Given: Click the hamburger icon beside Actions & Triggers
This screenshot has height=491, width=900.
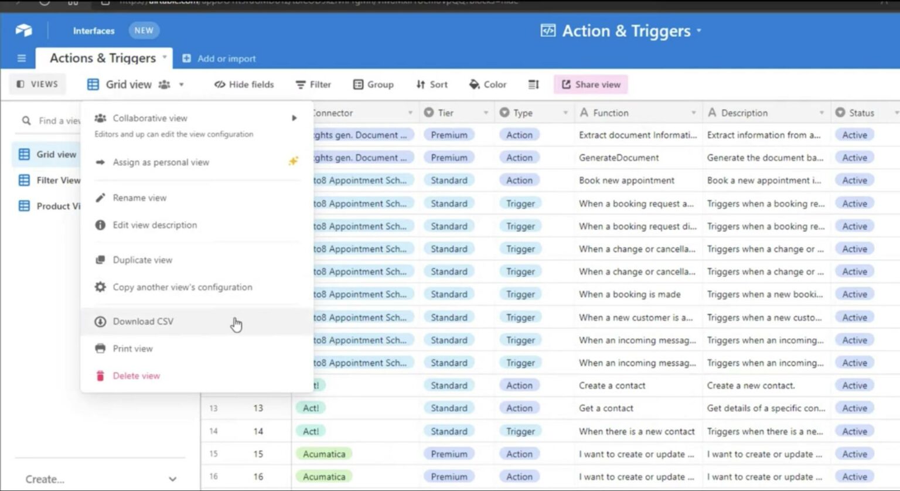Looking at the screenshot, I should 21,58.
